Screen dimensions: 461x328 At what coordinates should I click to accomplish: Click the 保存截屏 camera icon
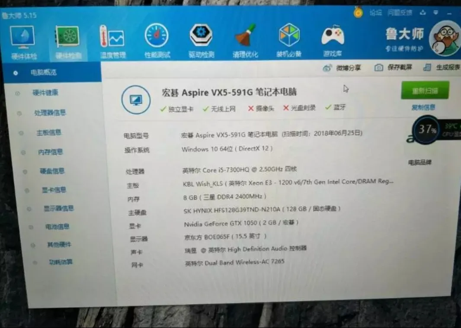[378, 68]
